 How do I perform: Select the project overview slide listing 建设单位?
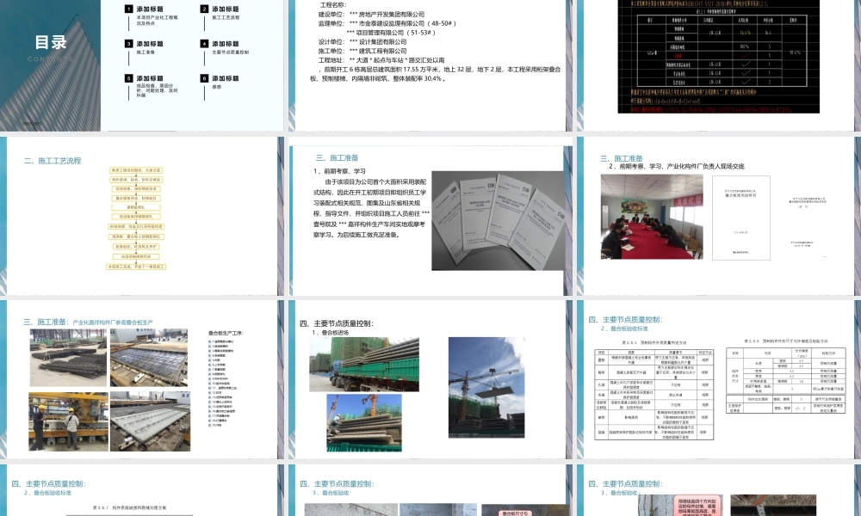[x=430, y=65]
